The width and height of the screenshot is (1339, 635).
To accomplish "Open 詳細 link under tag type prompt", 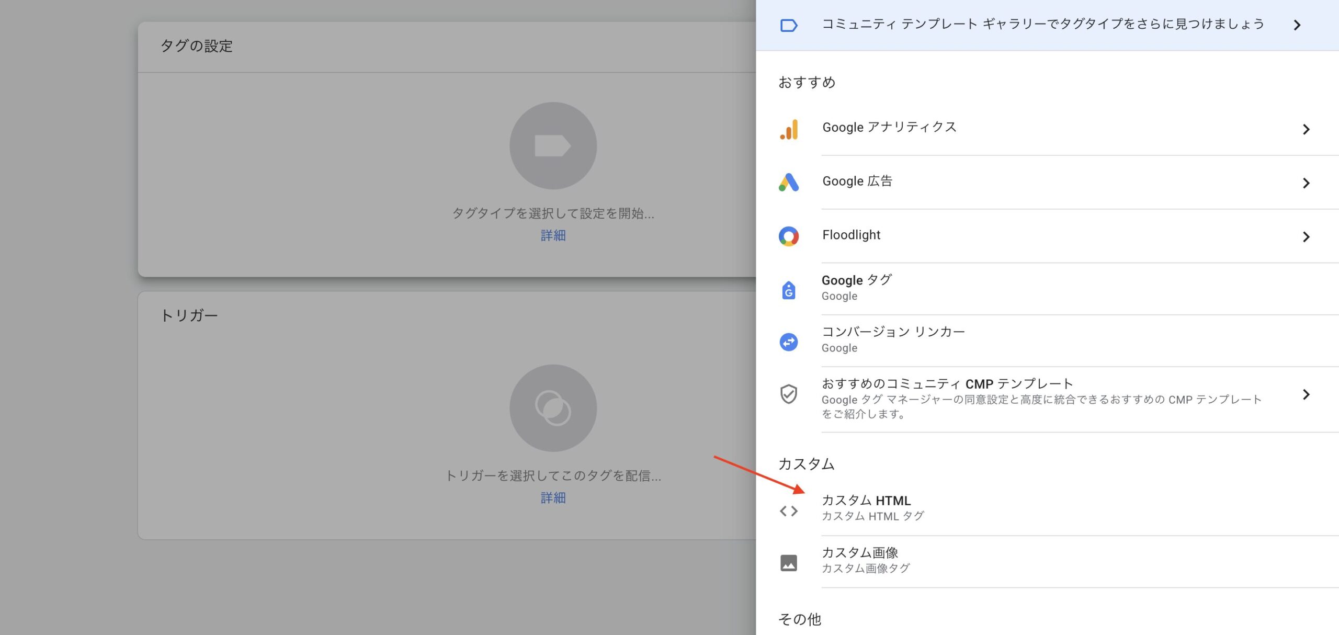I will 553,235.
